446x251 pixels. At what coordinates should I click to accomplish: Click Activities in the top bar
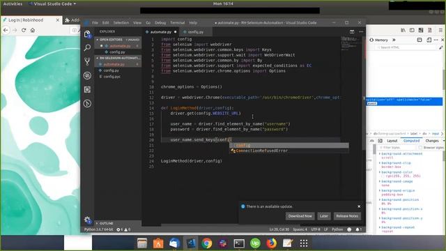(13, 3)
